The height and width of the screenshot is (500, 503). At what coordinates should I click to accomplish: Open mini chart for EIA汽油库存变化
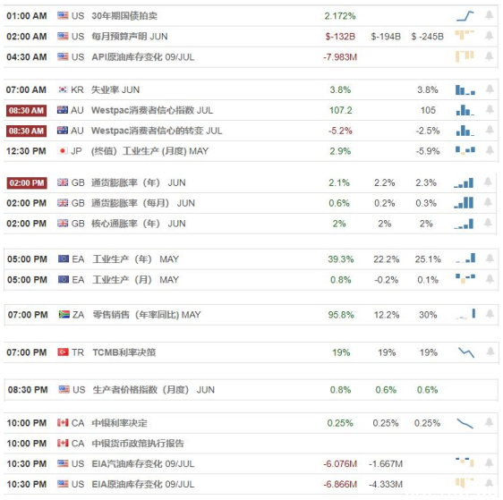465,462
